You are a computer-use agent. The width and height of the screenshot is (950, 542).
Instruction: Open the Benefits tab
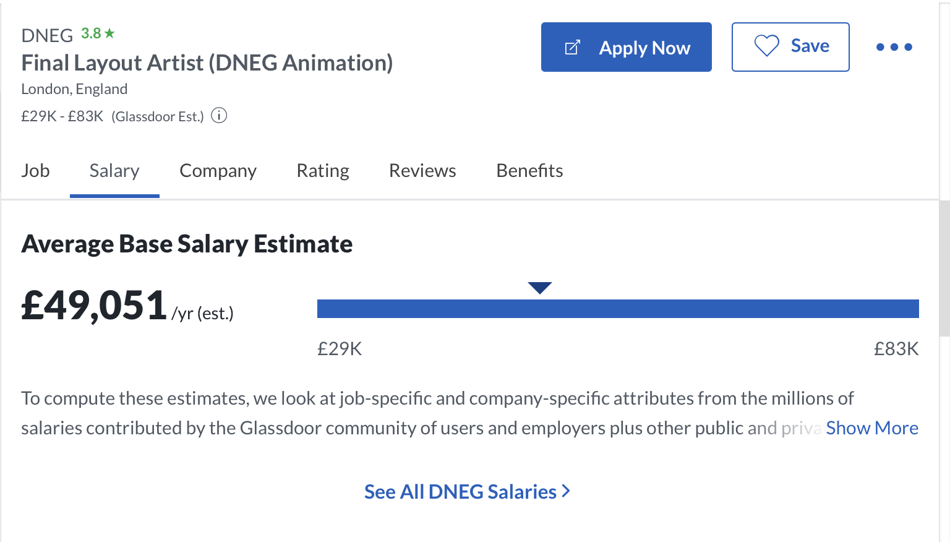[x=529, y=171]
